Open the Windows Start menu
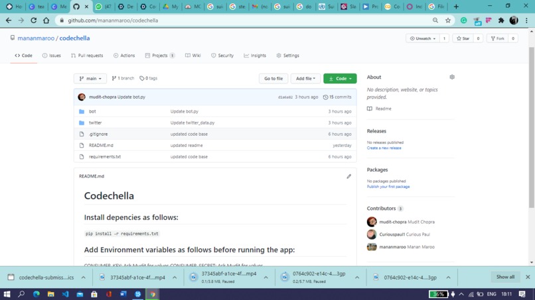 (7, 294)
